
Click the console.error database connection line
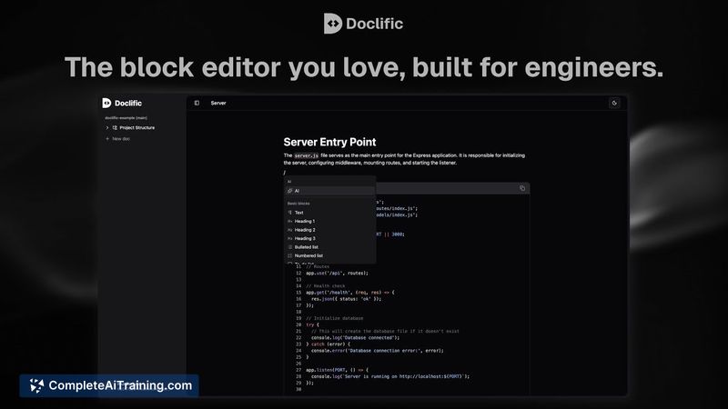[x=377, y=351]
